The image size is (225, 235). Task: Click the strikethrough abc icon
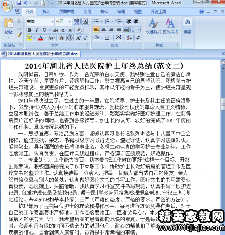(56, 30)
